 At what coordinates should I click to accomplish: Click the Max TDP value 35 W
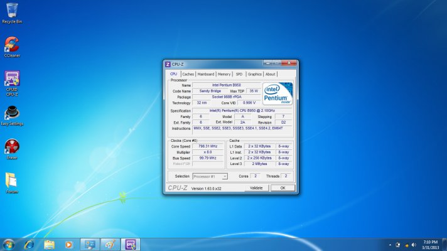[254, 91]
